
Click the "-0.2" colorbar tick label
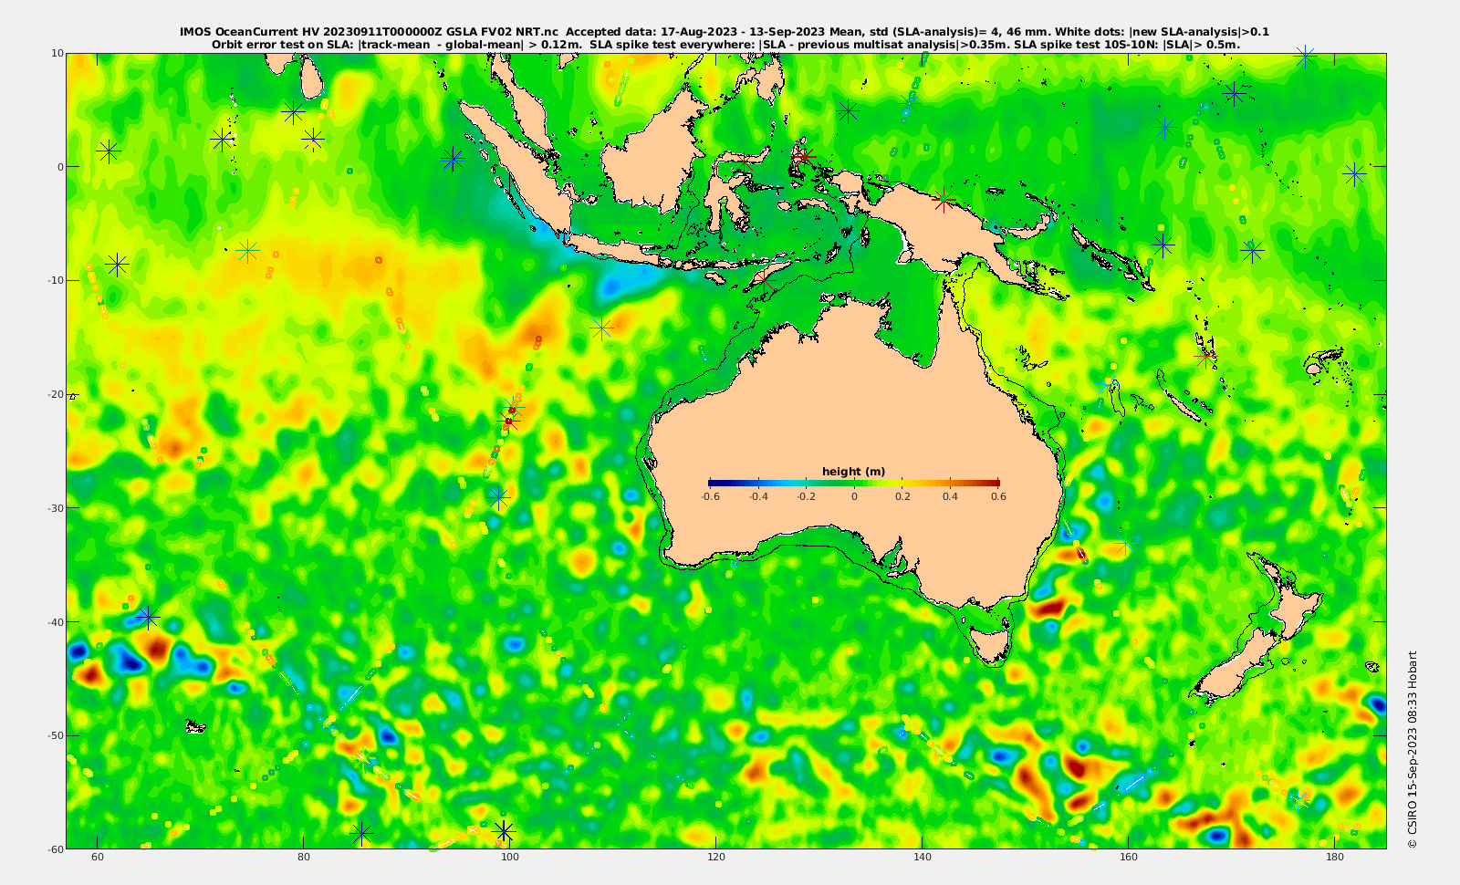[806, 496]
